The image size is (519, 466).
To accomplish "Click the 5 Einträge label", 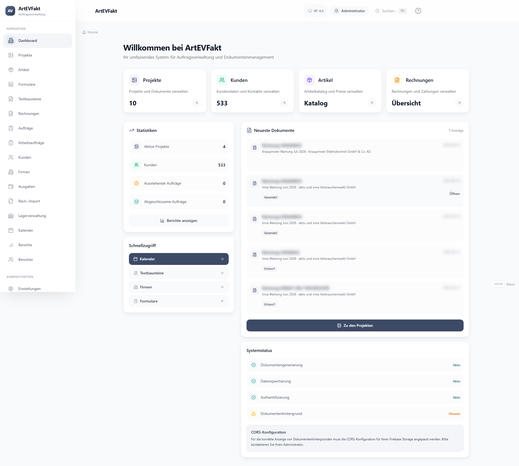I will [456, 130].
